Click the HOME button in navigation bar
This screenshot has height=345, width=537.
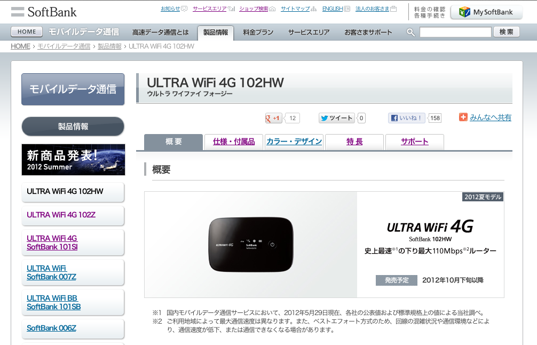tap(27, 32)
